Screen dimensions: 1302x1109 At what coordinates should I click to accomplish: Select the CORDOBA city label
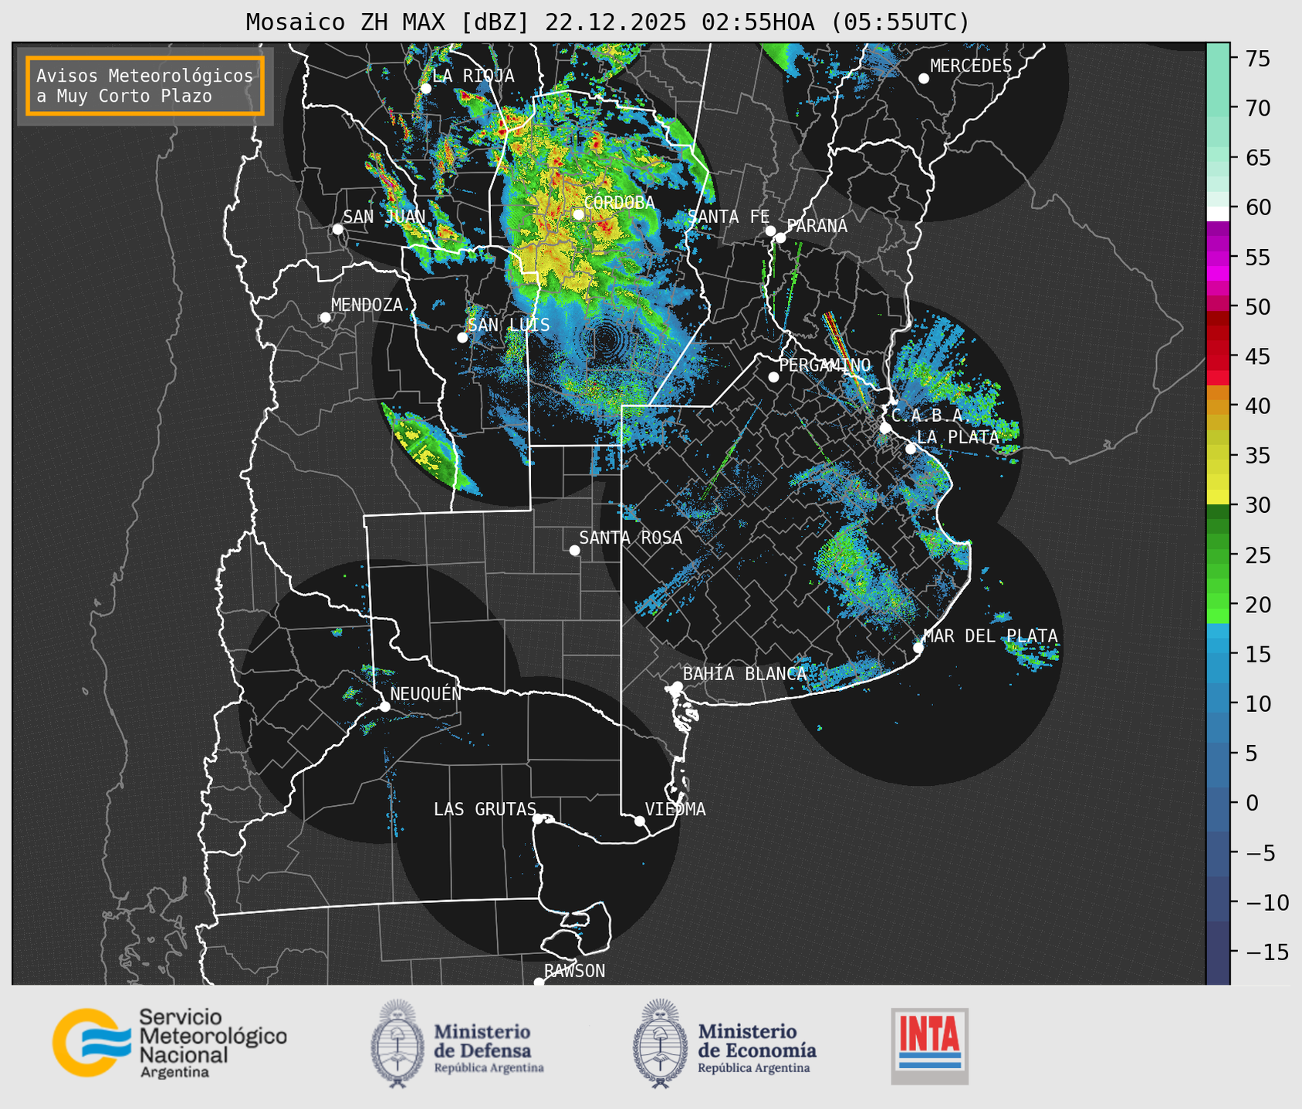tap(619, 203)
